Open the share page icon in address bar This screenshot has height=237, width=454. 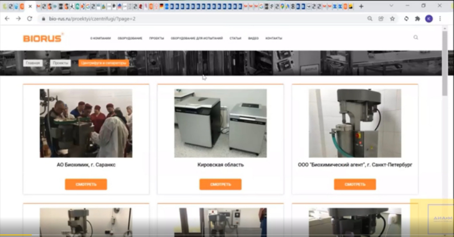point(381,19)
